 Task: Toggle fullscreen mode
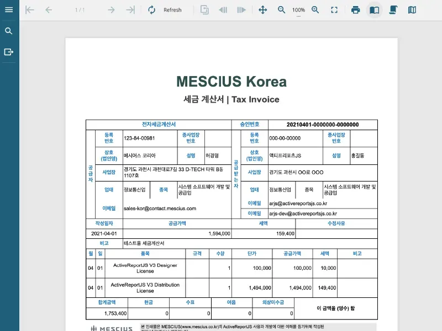coord(334,10)
